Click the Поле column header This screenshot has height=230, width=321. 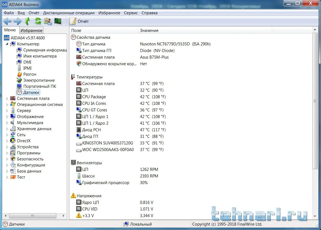[104, 30]
